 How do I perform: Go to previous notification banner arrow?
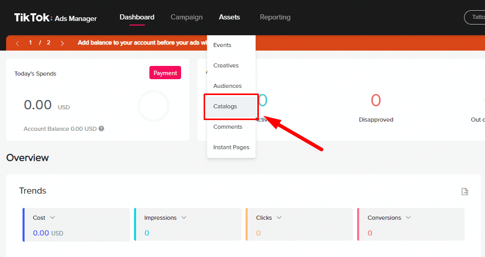17,43
